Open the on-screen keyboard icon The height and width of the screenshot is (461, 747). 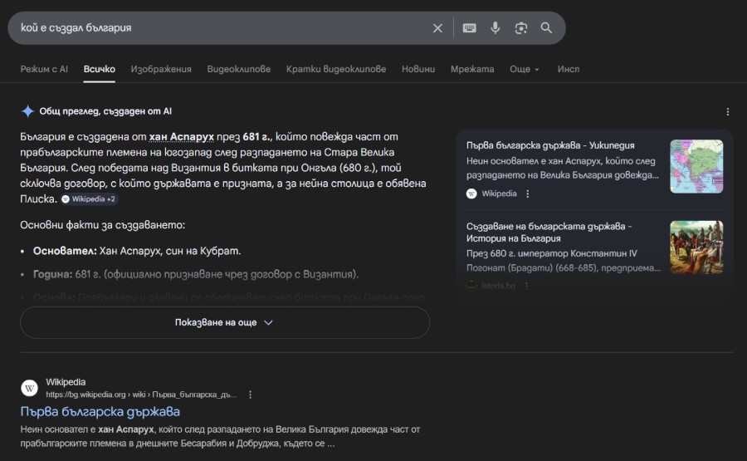click(469, 28)
